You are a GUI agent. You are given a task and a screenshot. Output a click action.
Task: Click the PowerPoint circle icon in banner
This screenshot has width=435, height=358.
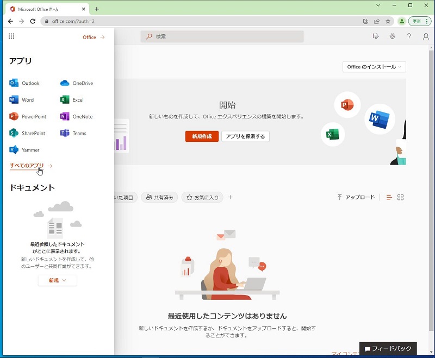pos(347,105)
